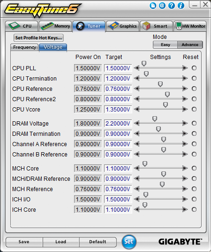Decrease Channel A Reference with left arrow
This screenshot has width=211, height=252.
coord(137,144)
